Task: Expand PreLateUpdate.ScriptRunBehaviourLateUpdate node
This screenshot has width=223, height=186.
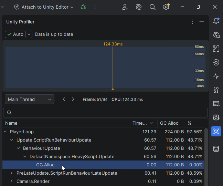Action: 12,173
